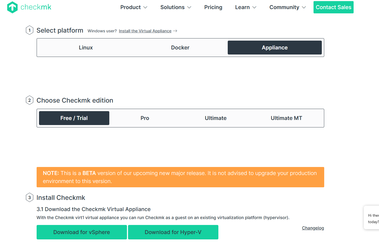The width and height of the screenshot is (379, 245).
Task: Click the BETA version note banner
Action: [x=180, y=177]
